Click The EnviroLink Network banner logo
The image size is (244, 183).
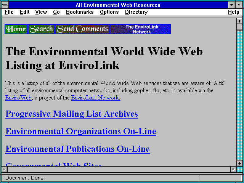pyautogui.click(x=141, y=29)
